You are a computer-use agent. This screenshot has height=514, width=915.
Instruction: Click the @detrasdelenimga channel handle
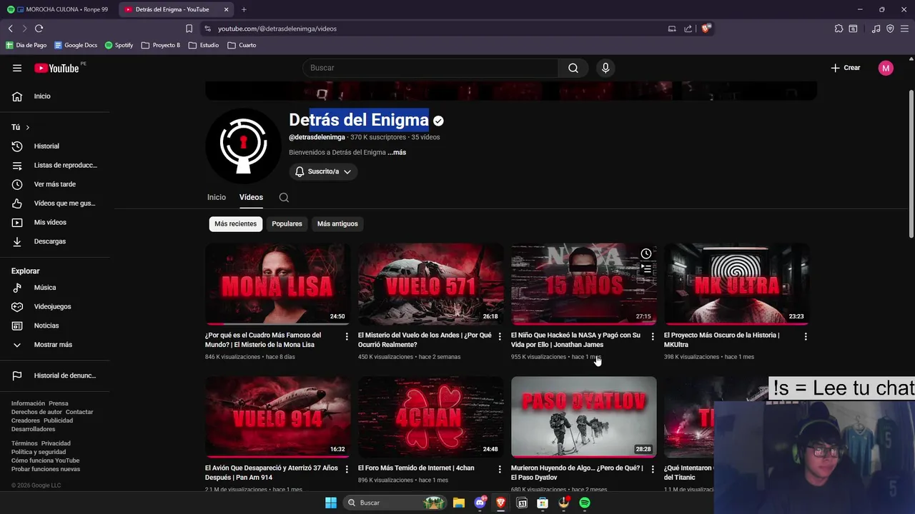(317, 137)
